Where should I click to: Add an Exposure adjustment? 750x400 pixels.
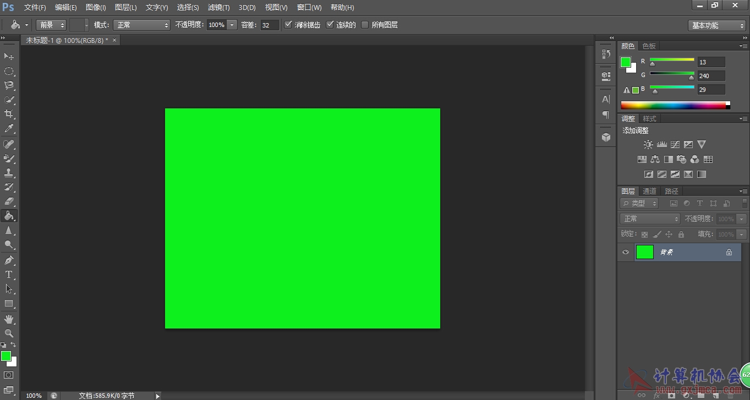[688, 144]
